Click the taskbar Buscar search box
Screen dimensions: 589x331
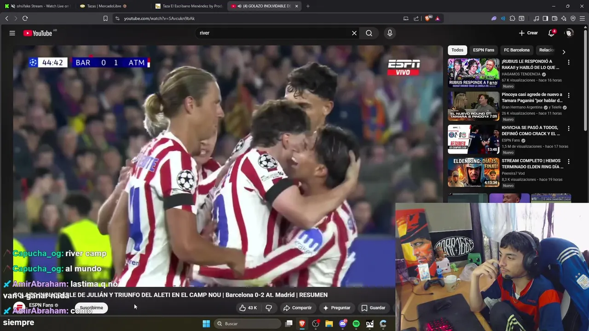(x=248, y=324)
